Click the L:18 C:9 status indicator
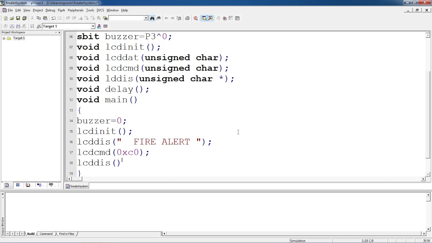The height and width of the screenshot is (243, 432). (x=368, y=241)
